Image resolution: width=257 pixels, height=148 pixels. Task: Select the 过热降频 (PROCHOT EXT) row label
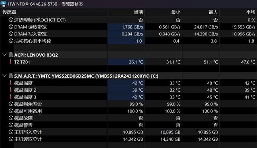[40, 20]
